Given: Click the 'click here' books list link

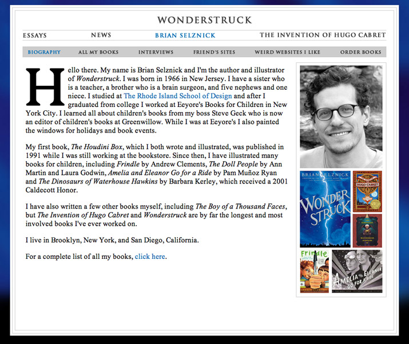Looking at the screenshot, I should pyautogui.click(x=150, y=257).
